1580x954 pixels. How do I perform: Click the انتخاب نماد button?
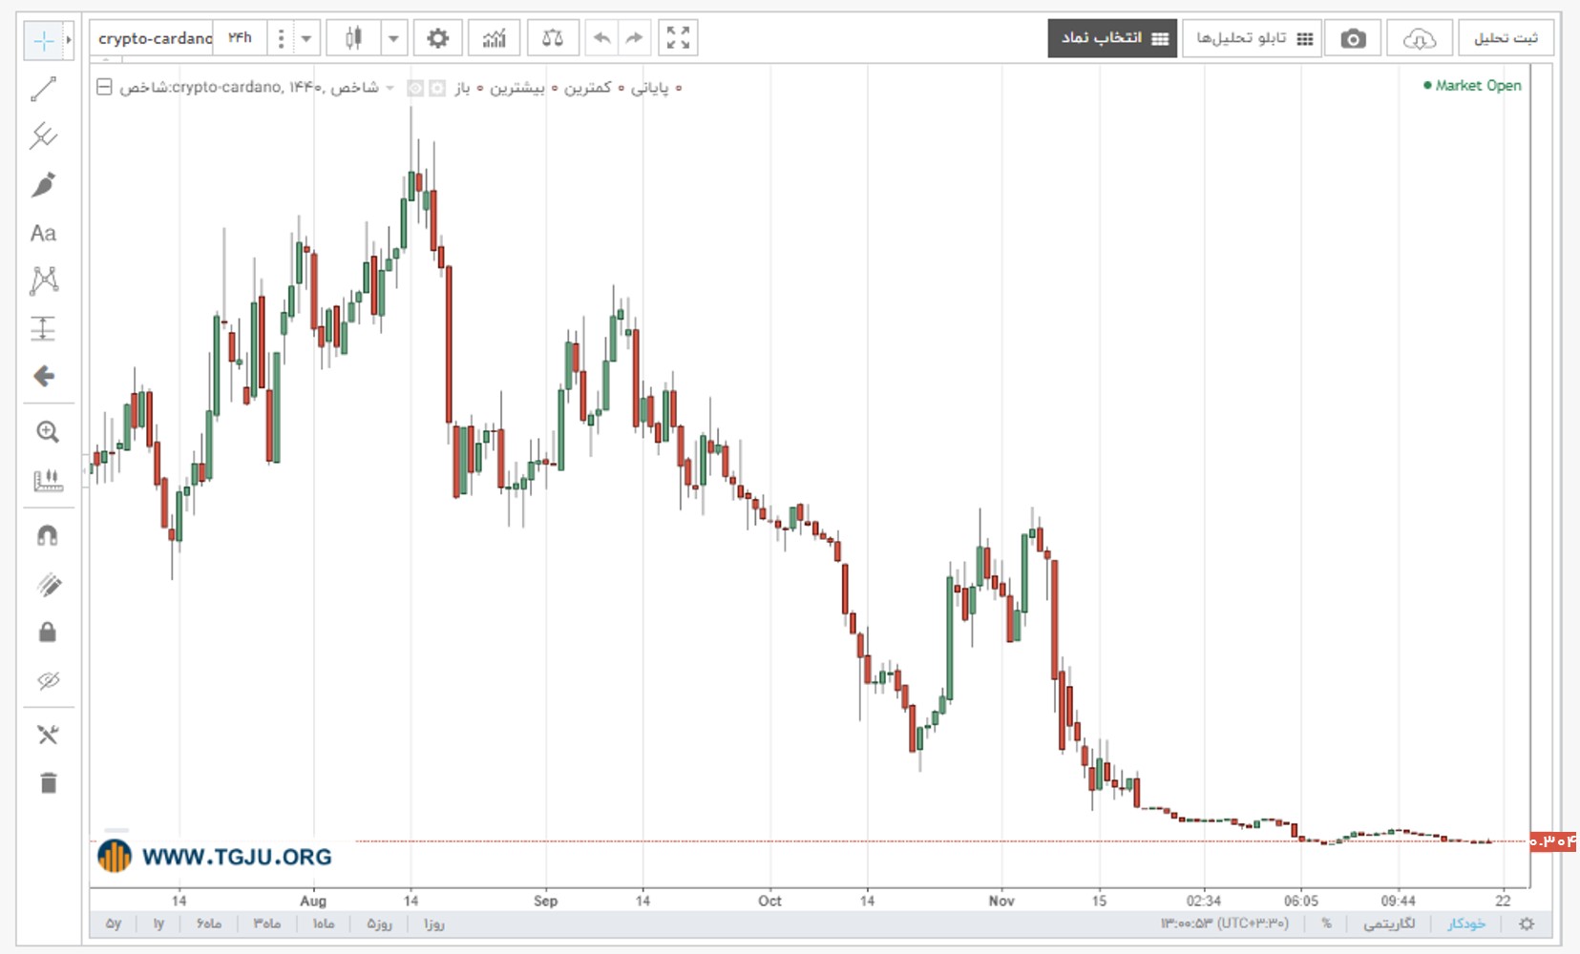coord(1112,38)
